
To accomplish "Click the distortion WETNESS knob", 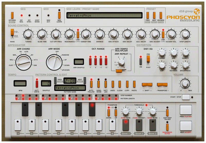I will [174, 65].
